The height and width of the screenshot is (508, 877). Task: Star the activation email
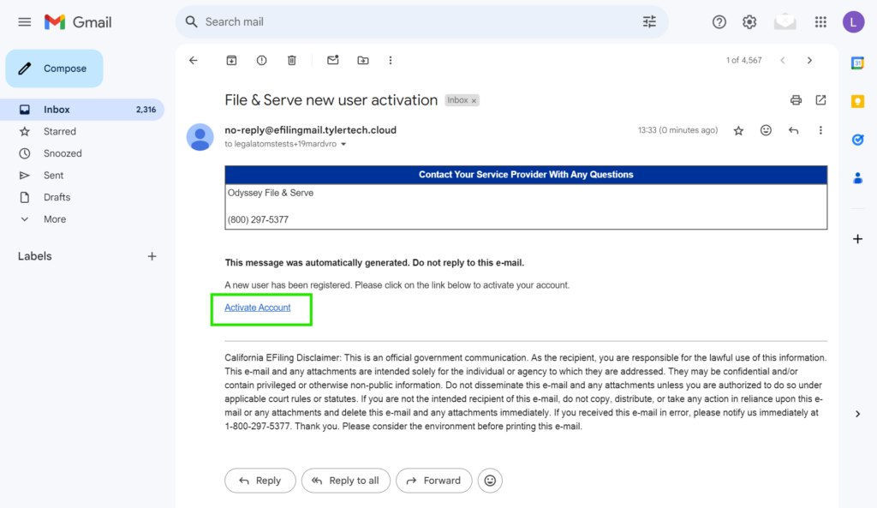click(x=738, y=129)
